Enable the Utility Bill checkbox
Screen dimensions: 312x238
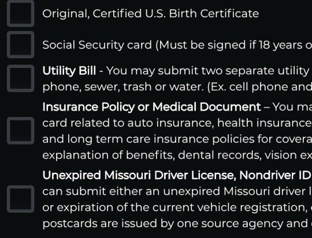coord(20,78)
